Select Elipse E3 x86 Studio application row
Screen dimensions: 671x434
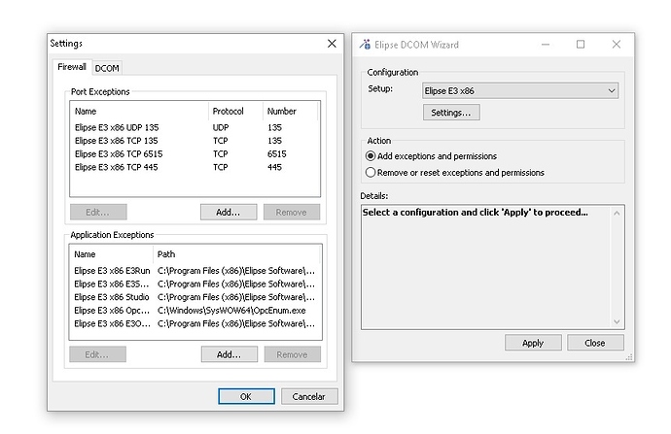coord(195,297)
